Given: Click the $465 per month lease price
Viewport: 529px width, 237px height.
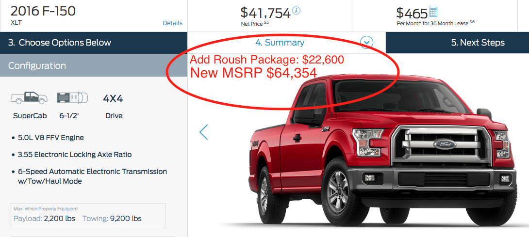Looking at the screenshot, I should pyautogui.click(x=412, y=13).
